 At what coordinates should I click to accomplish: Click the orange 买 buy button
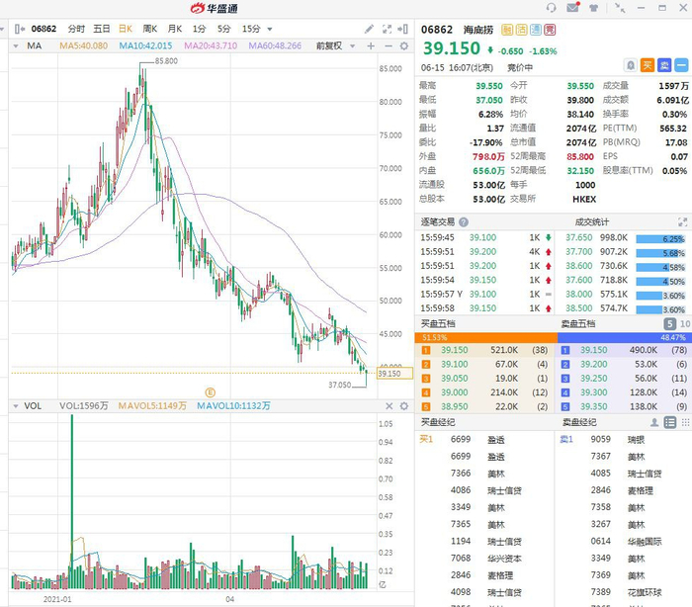click(x=648, y=66)
